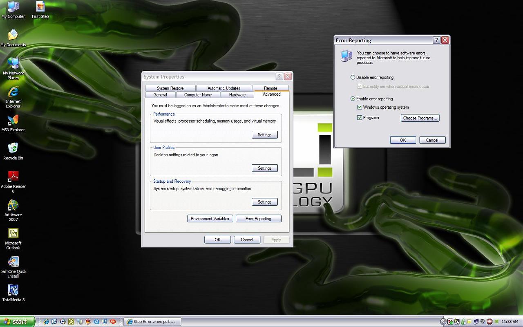Viewport: 523px width, 327px height.
Task: Click the Start button
Action: tap(17, 322)
